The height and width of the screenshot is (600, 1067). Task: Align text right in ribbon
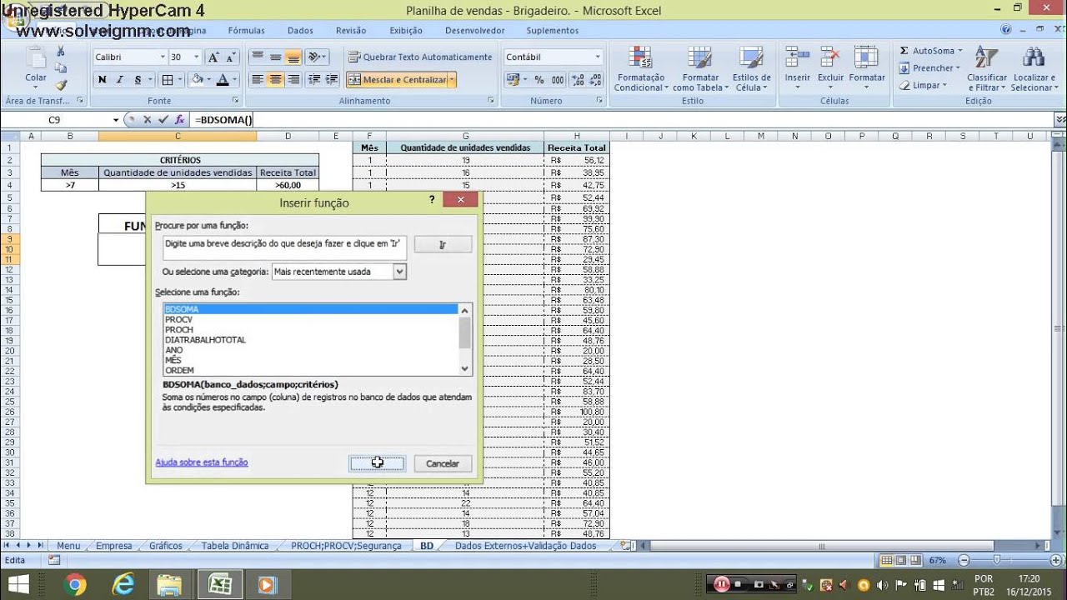(293, 80)
